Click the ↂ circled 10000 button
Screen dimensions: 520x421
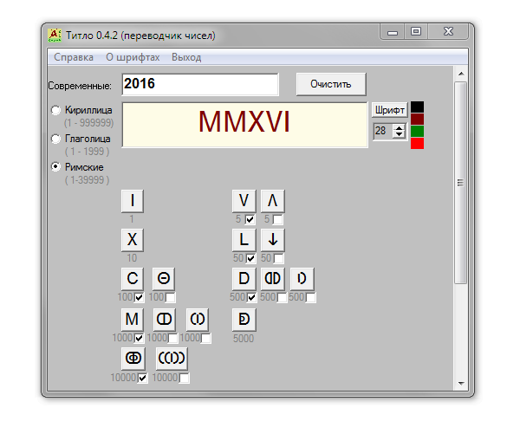(x=133, y=359)
